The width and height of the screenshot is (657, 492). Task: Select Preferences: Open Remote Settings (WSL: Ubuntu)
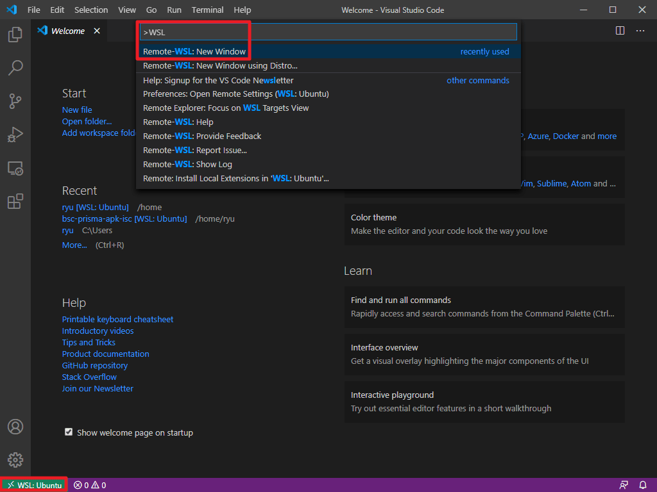click(328, 94)
